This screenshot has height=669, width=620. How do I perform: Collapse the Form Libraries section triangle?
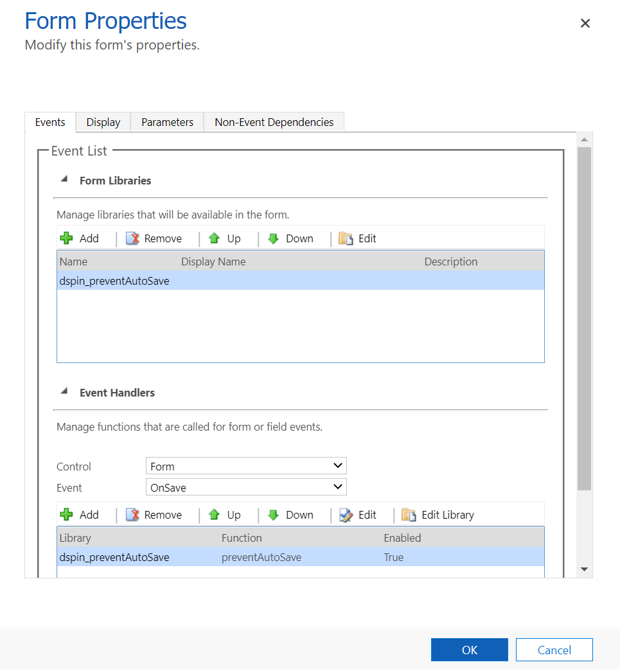(64, 179)
